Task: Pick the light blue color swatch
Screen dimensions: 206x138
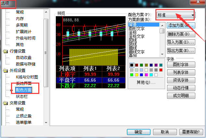Action: (x=141, y=70)
